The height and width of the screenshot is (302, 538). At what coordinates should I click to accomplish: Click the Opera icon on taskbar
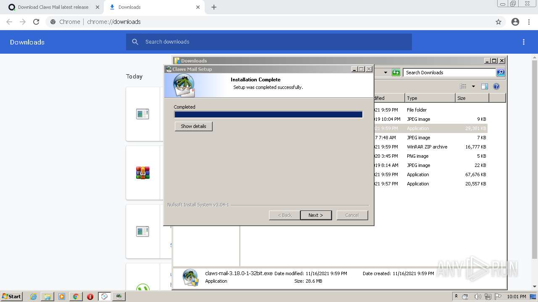click(x=90, y=297)
